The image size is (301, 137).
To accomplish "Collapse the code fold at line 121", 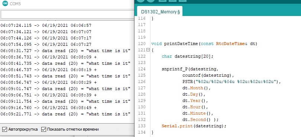I will (x=148, y=50).
